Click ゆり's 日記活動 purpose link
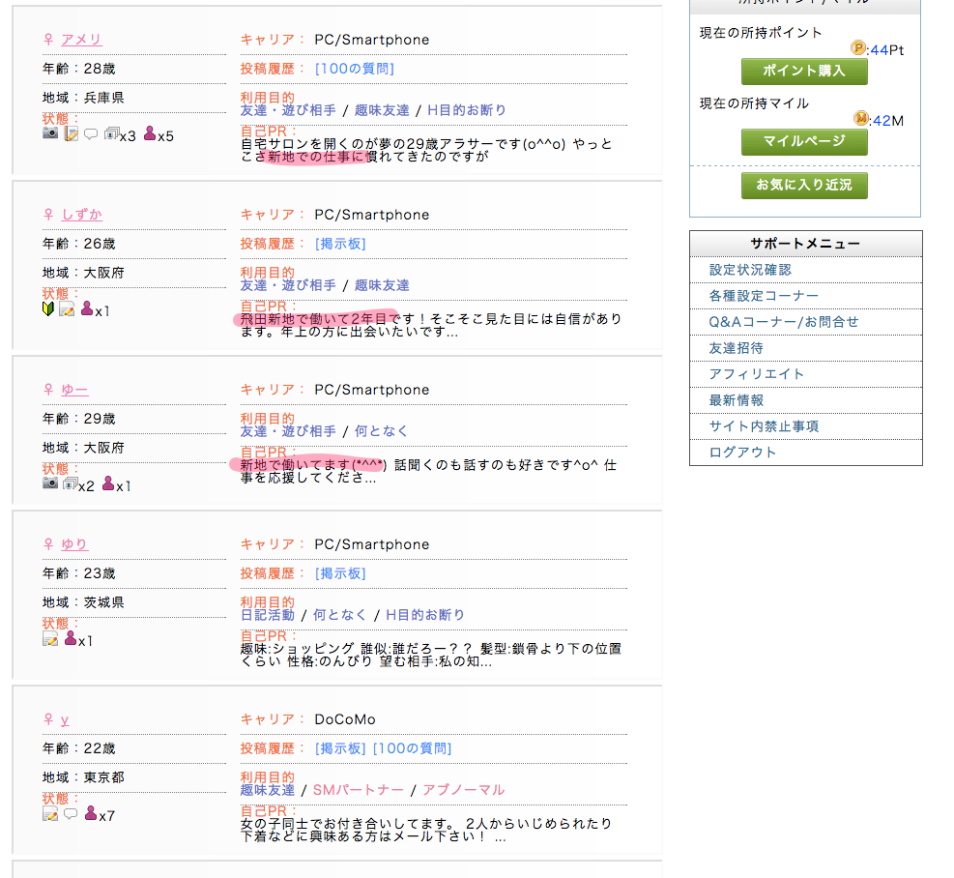This screenshot has width=954, height=878. pyautogui.click(x=267, y=615)
